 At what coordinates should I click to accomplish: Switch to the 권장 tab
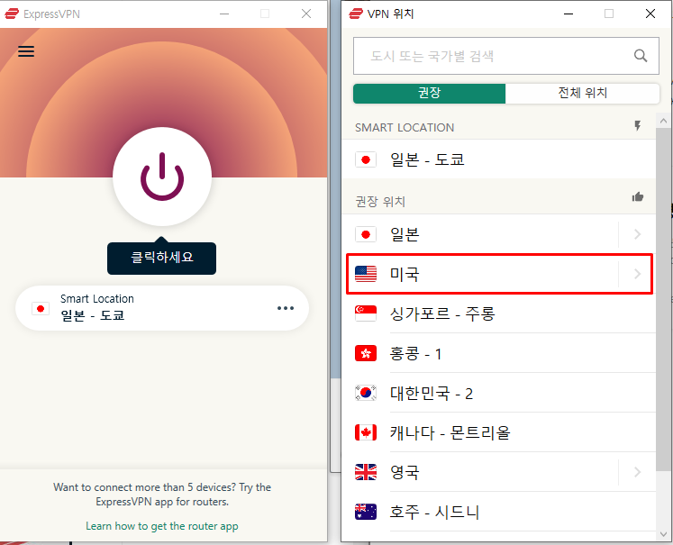coord(429,93)
